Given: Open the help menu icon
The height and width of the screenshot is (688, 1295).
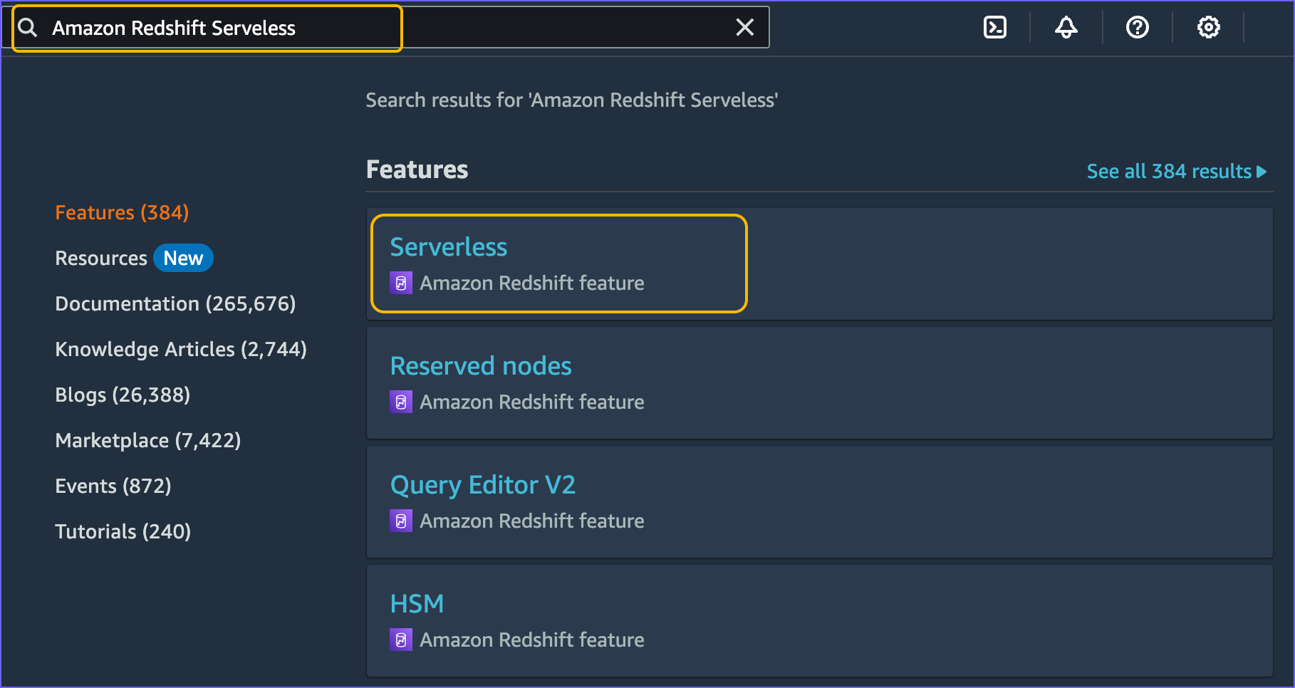Looking at the screenshot, I should click(x=1137, y=27).
